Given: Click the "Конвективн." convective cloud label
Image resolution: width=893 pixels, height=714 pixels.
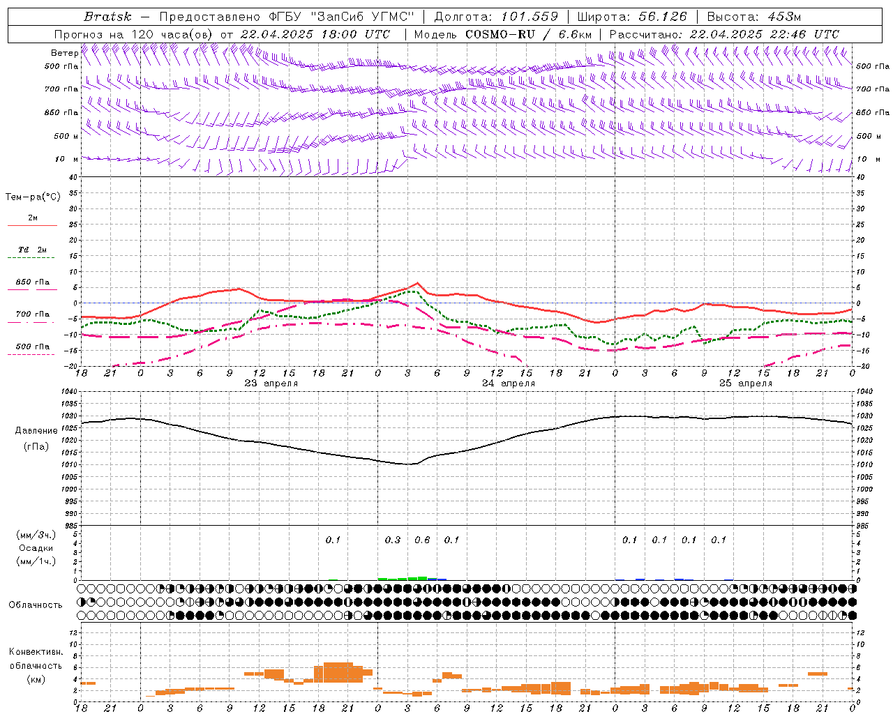Looking at the screenshot, I should [x=36, y=652].
